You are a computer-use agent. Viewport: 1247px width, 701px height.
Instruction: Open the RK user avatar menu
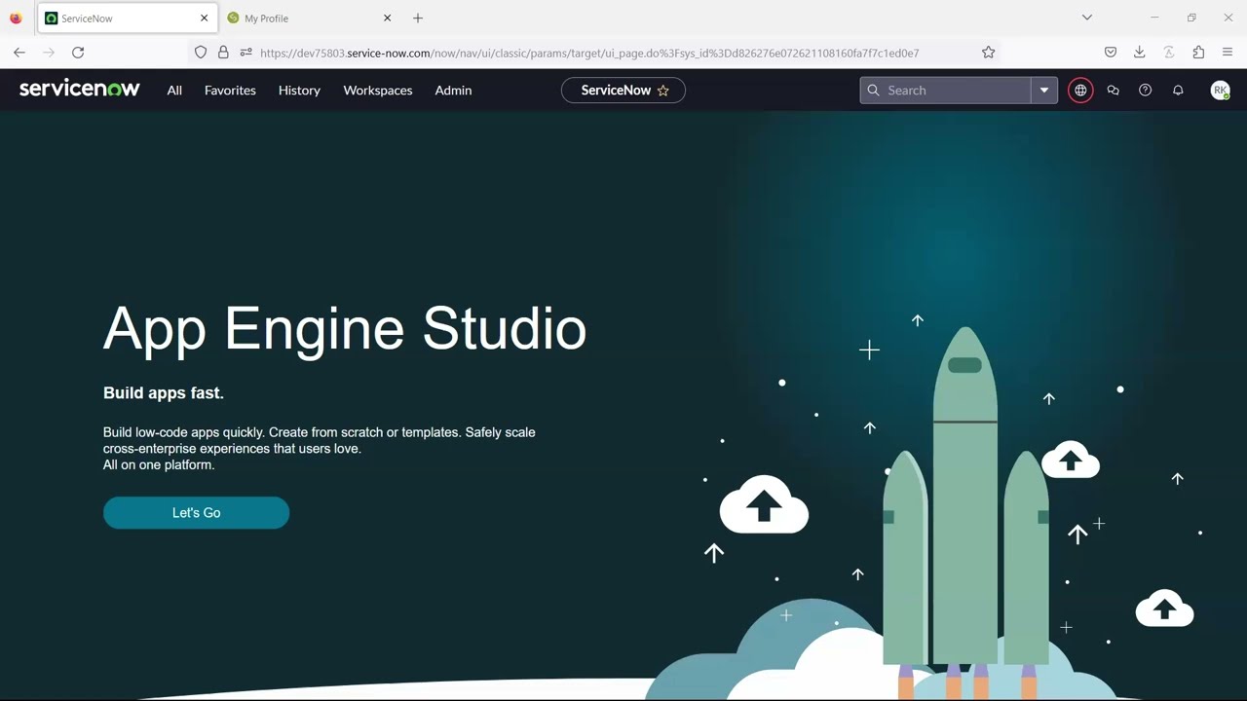point(1220,90)
